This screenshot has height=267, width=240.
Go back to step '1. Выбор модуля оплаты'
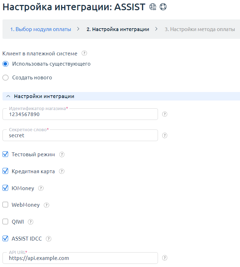coord(41,29)
